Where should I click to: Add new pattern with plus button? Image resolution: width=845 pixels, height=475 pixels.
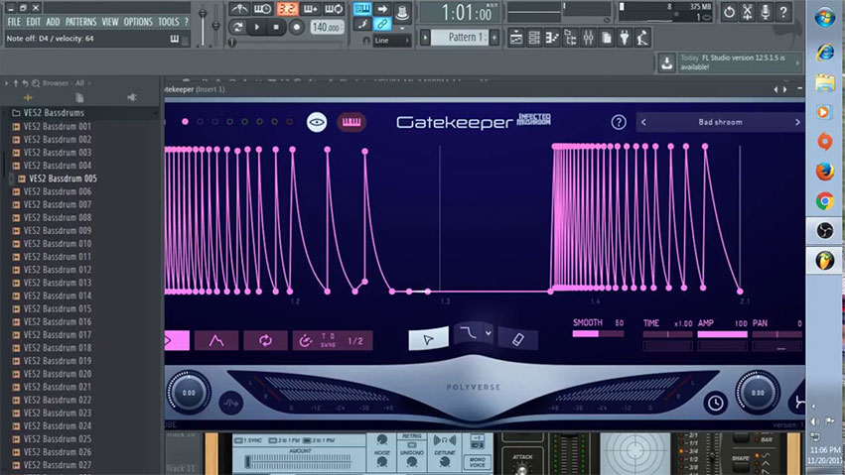pyautogui.click(x=494, y=38)
